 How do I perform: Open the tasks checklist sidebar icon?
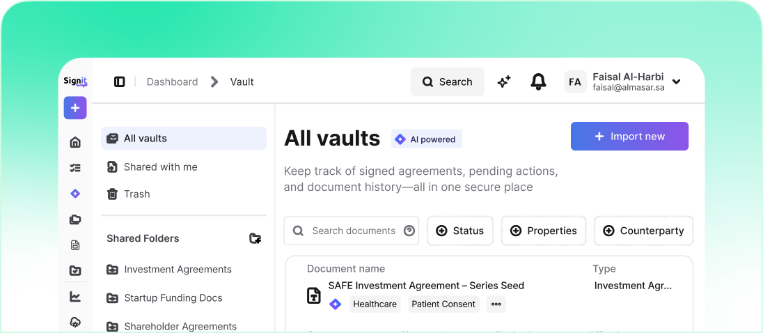coord(75,168)
